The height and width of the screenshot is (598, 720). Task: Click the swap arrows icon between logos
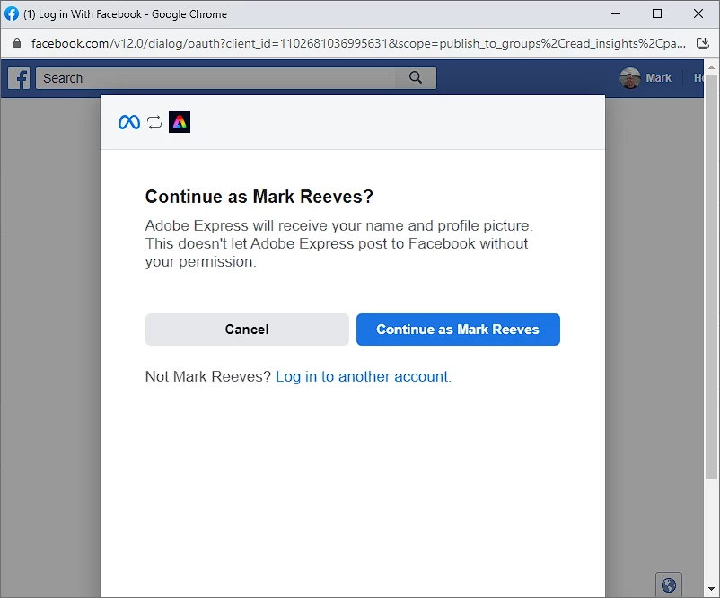pos(154,122)
